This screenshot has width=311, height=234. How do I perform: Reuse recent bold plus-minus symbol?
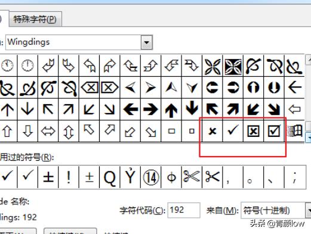[48, 176]
